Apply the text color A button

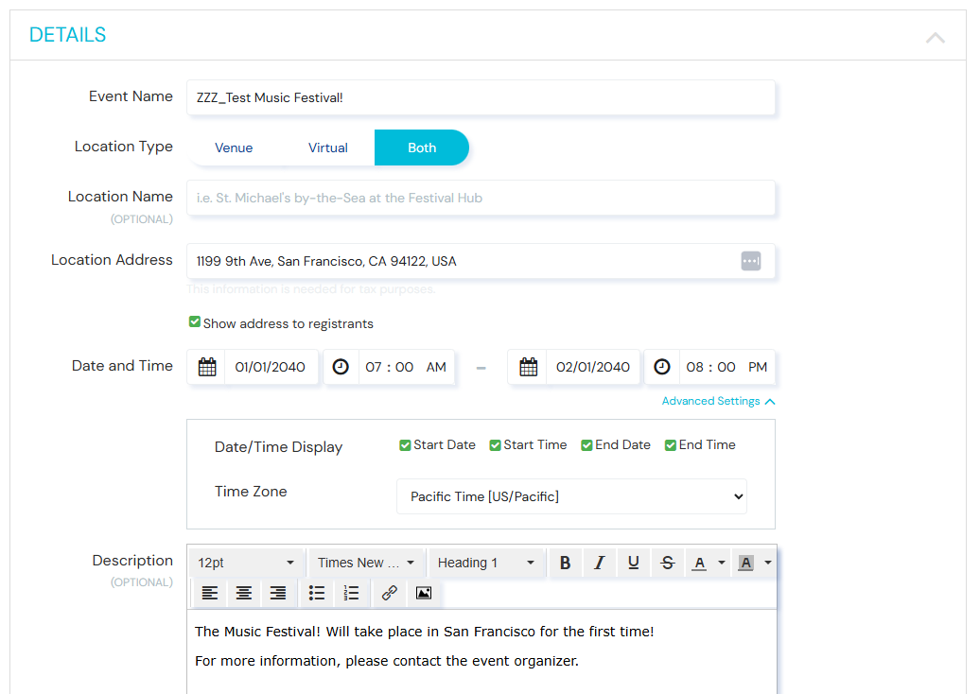tap(699, 563)
